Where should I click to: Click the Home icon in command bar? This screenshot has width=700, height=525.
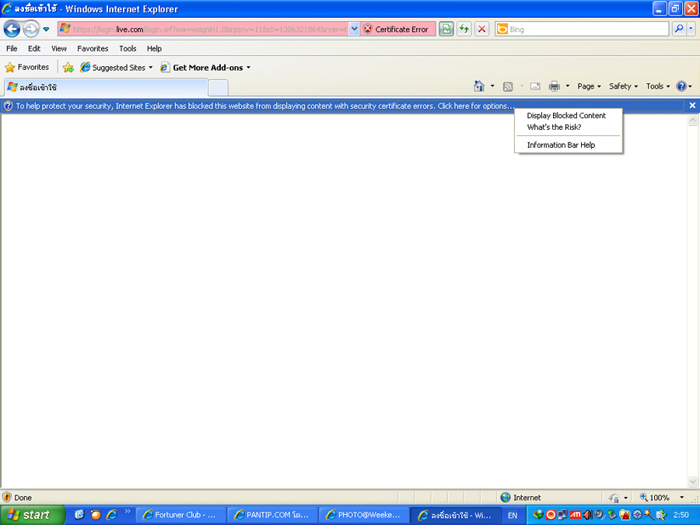pos(479,86)
